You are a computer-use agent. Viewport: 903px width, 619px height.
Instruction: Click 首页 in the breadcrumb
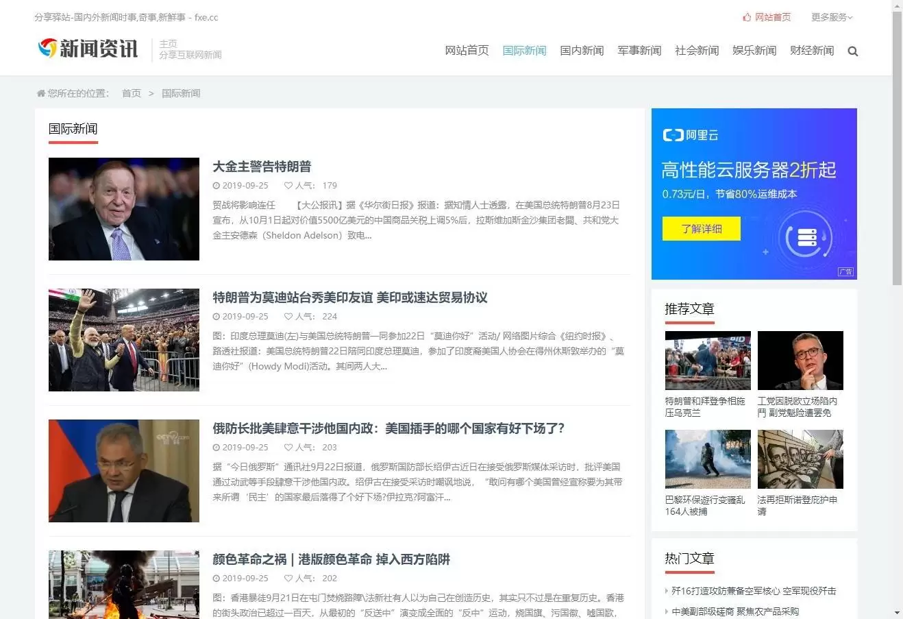click(132, 93)
